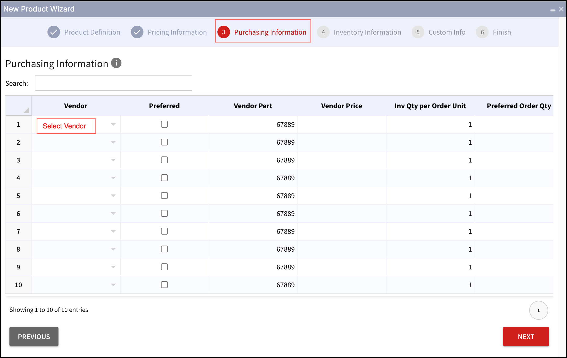Sort by the Vendor Price column header
This screenshot has height=358, width=567.
[x=342, y=106]
